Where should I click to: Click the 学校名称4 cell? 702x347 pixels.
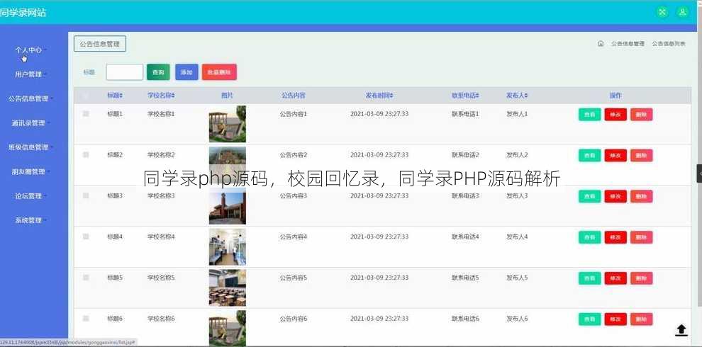click(x=161, y=237)
